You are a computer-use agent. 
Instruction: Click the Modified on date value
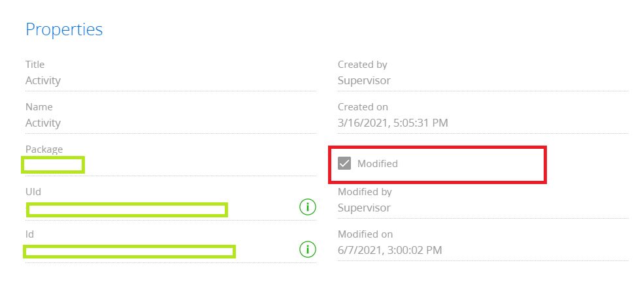390,250
